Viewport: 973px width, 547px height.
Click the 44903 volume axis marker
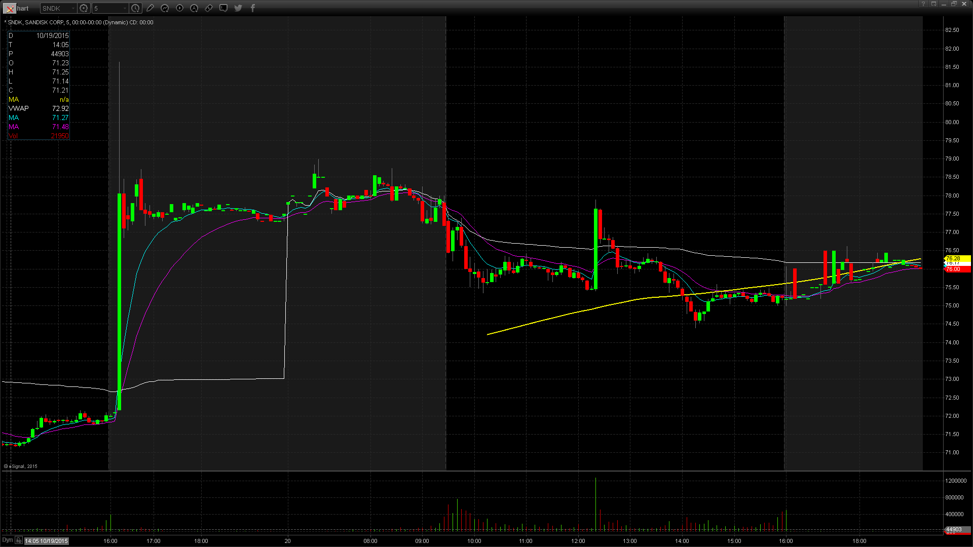[957, 529]
